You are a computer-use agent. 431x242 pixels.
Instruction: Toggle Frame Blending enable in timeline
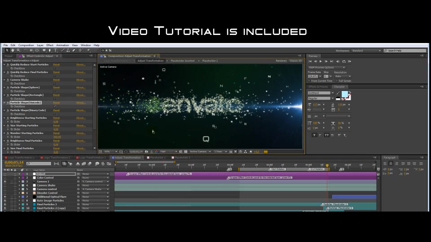pyautogui.click(x=84, y=164)
